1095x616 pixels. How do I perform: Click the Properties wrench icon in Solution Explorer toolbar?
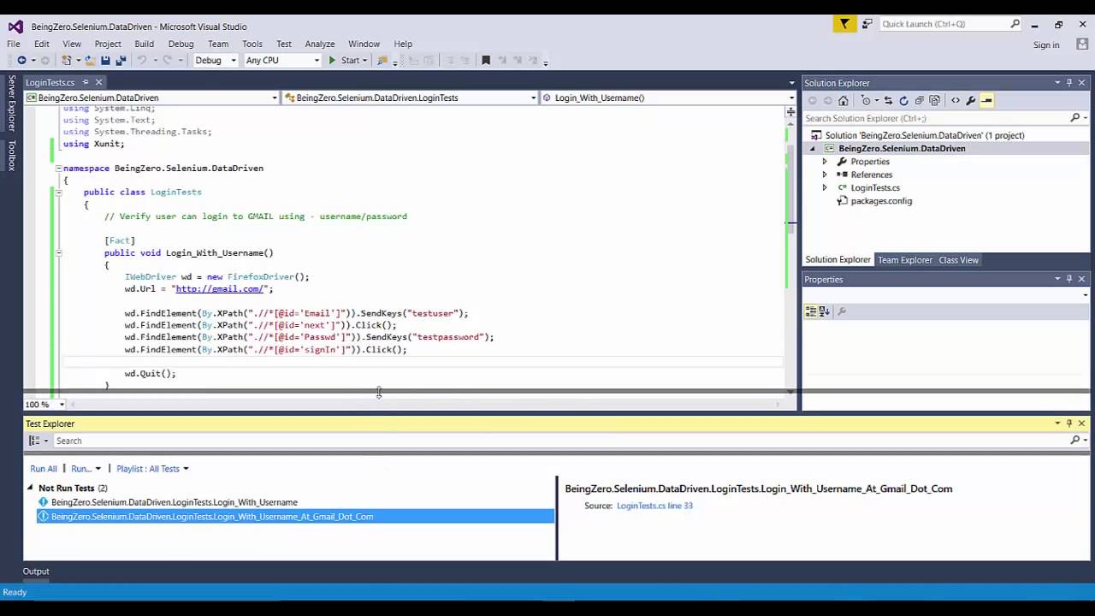[x=971, y=101]
